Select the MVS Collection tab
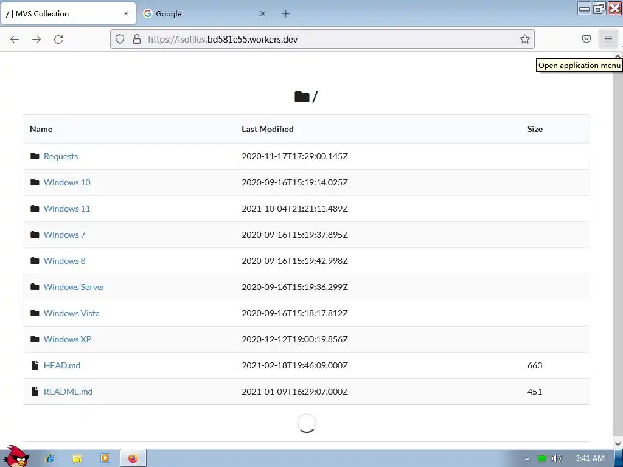623x467 pixels. (68, 13)
